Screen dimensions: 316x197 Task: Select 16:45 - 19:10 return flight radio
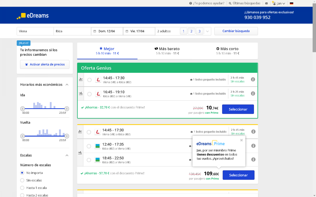90,94
